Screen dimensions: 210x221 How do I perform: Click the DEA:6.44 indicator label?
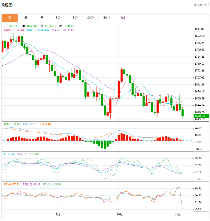coord(45,124)
